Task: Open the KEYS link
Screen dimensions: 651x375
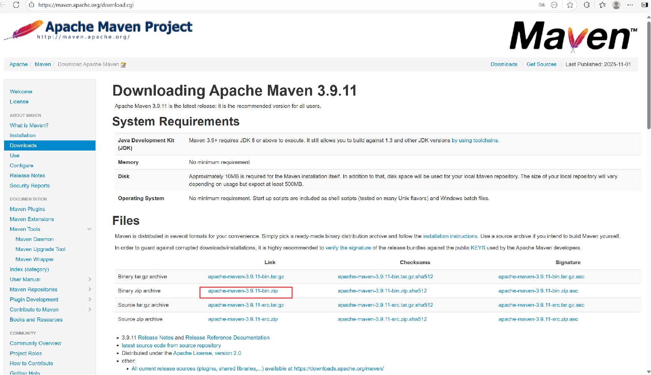Action: 478,248
